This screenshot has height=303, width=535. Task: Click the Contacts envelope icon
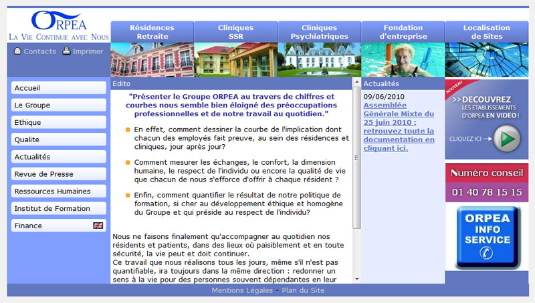coord(17,51)
